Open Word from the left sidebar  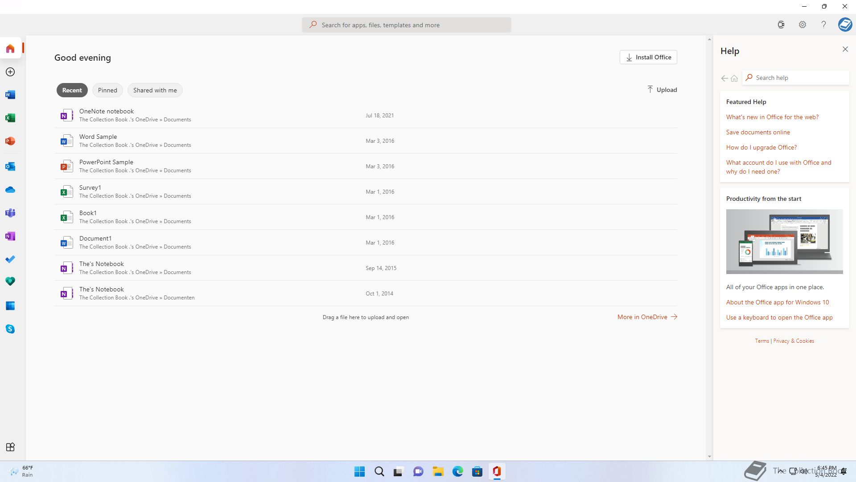click(10, 95)
